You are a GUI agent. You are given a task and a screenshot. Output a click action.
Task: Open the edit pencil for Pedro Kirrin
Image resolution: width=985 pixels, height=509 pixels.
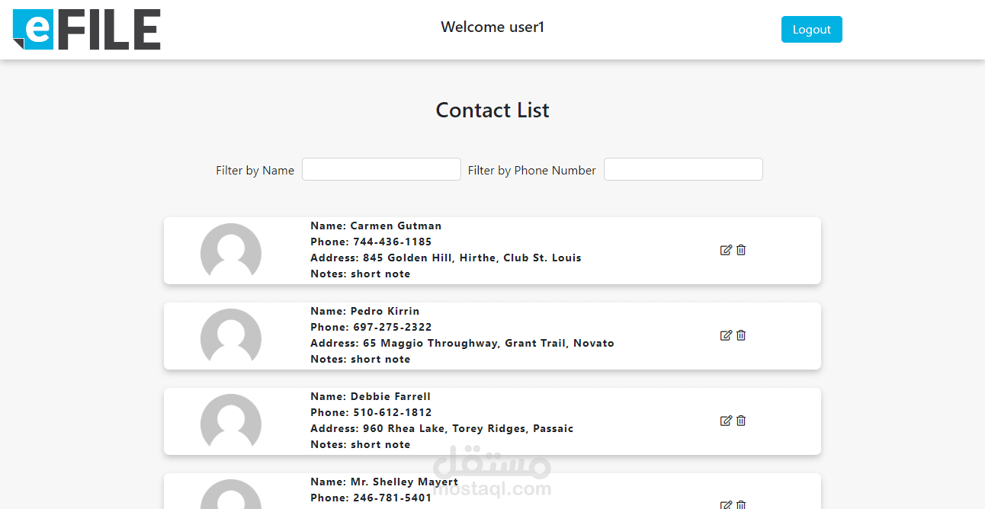[726, 335]
